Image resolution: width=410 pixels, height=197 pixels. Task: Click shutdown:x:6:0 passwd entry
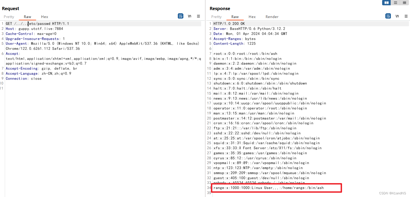point(260,84)
